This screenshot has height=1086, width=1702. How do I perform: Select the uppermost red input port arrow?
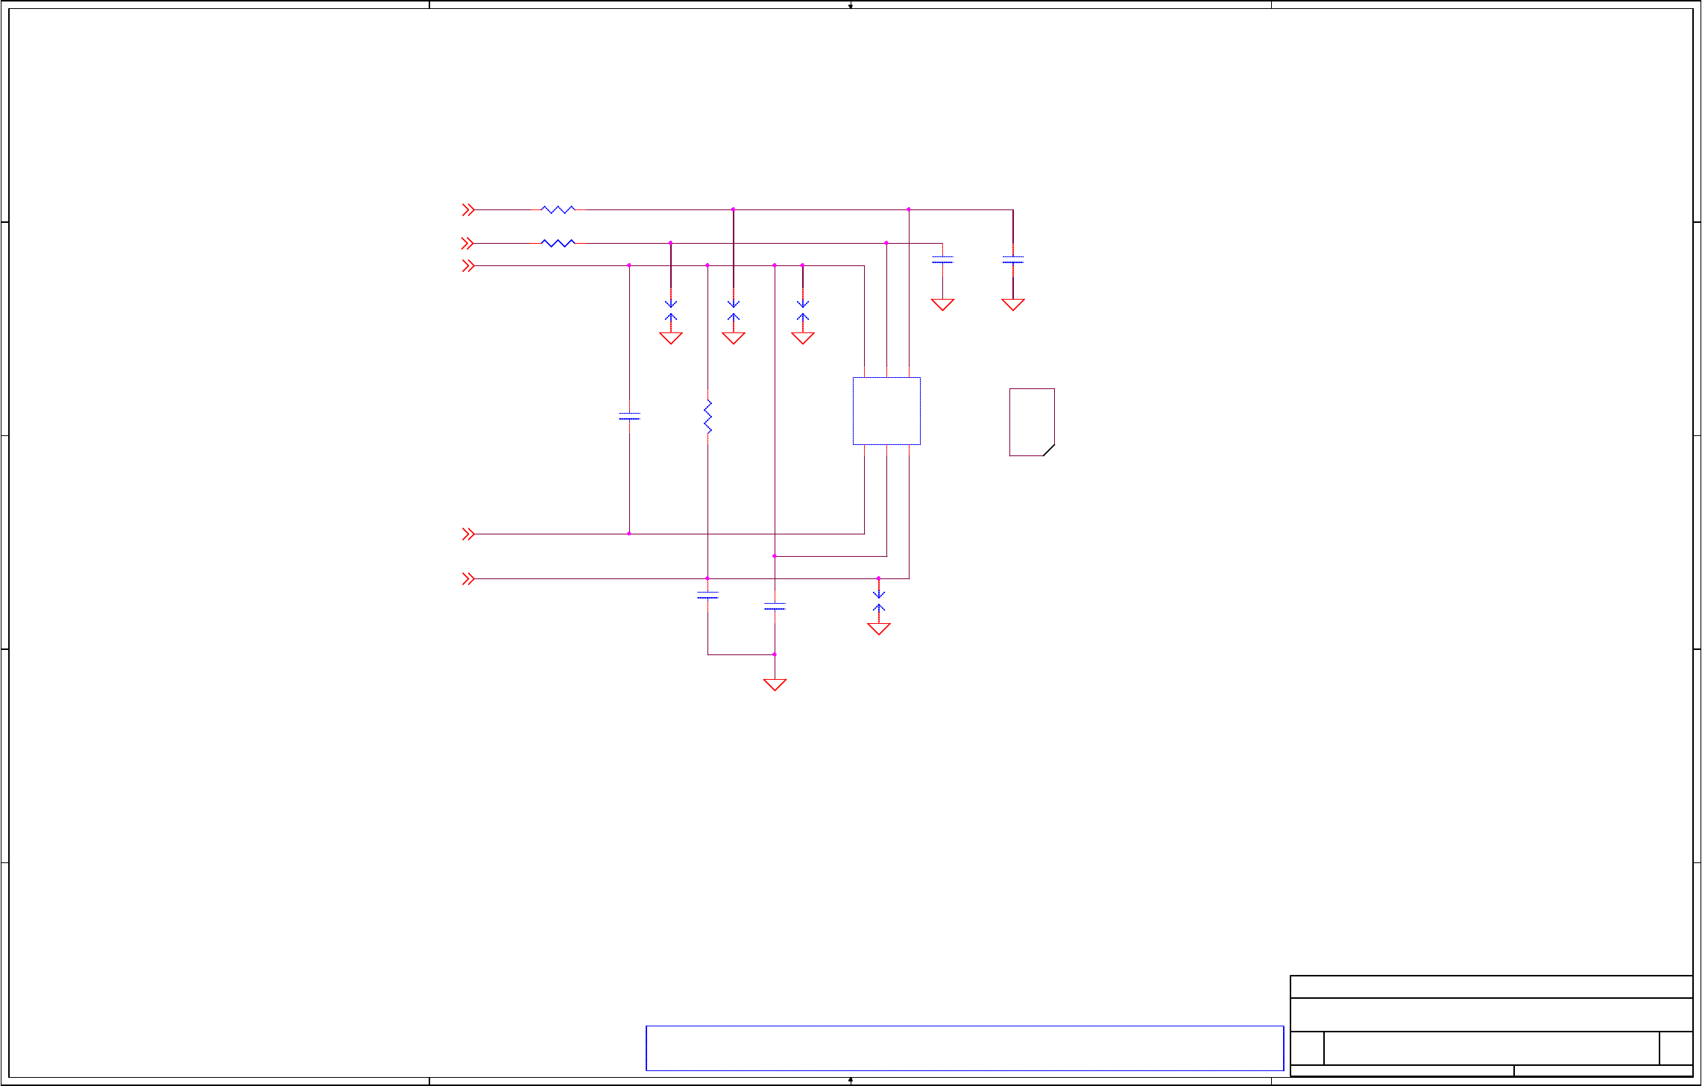tap(468, 210)
